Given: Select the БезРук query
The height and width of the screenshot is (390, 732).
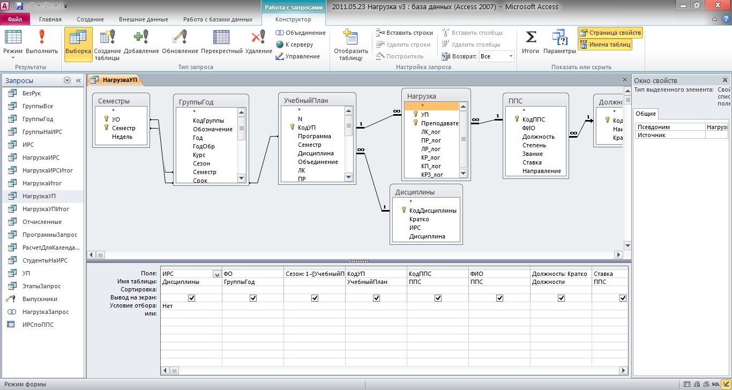Looking at the screenshot, I should pos(42,93).
